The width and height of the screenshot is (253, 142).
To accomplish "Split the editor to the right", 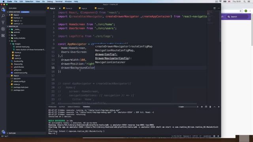I will 214,8.
